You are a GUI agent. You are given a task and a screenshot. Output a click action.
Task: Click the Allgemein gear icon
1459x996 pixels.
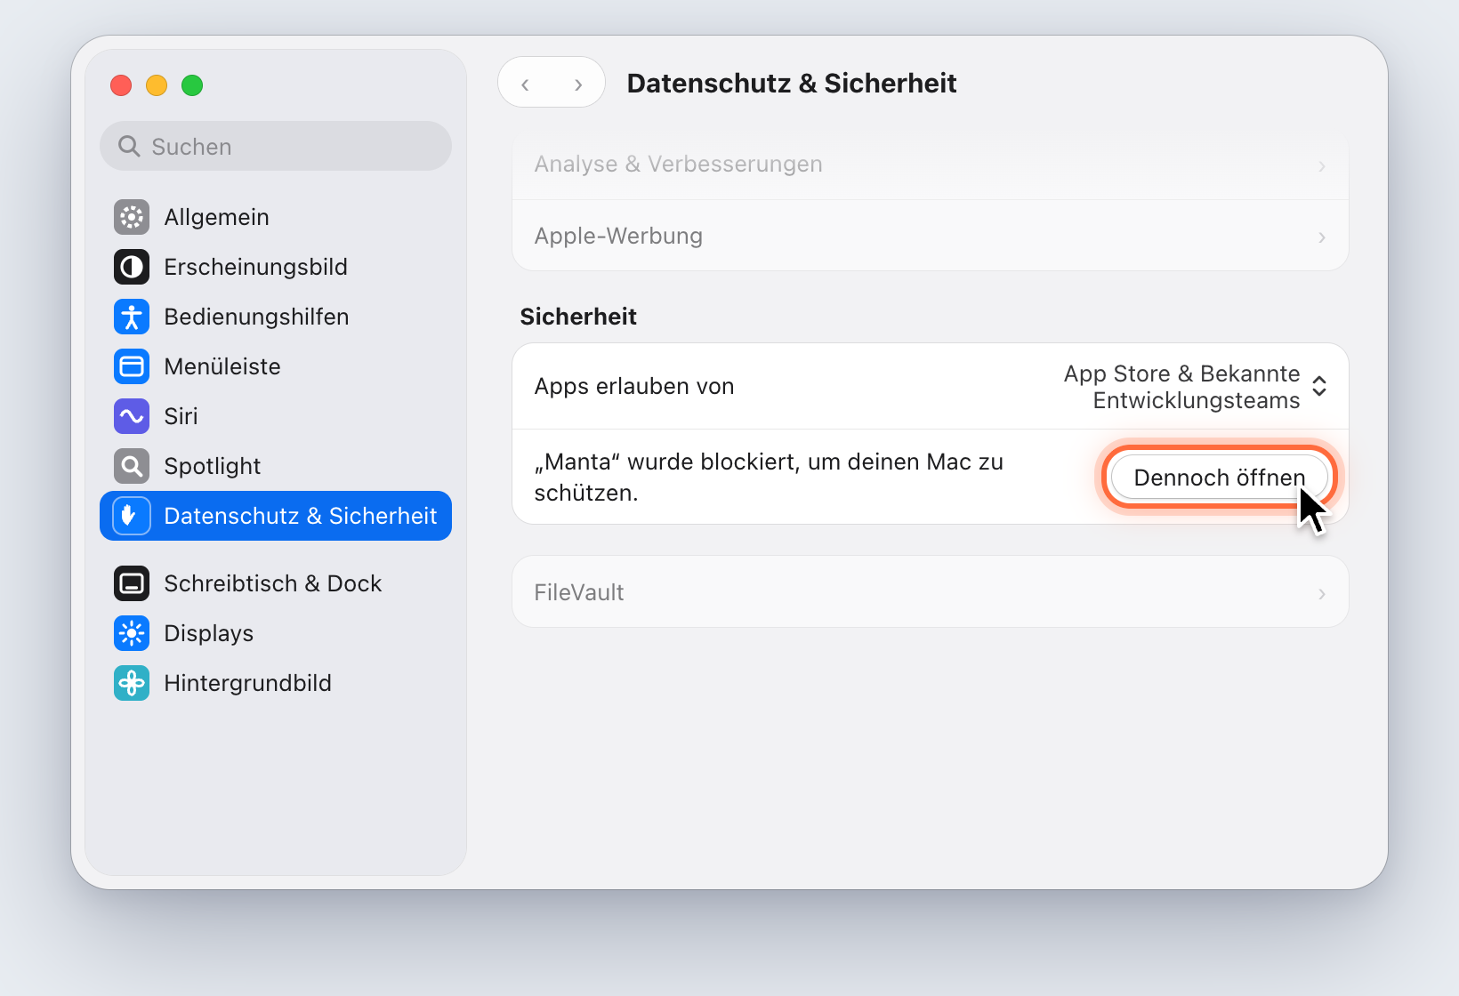[132, 217]
